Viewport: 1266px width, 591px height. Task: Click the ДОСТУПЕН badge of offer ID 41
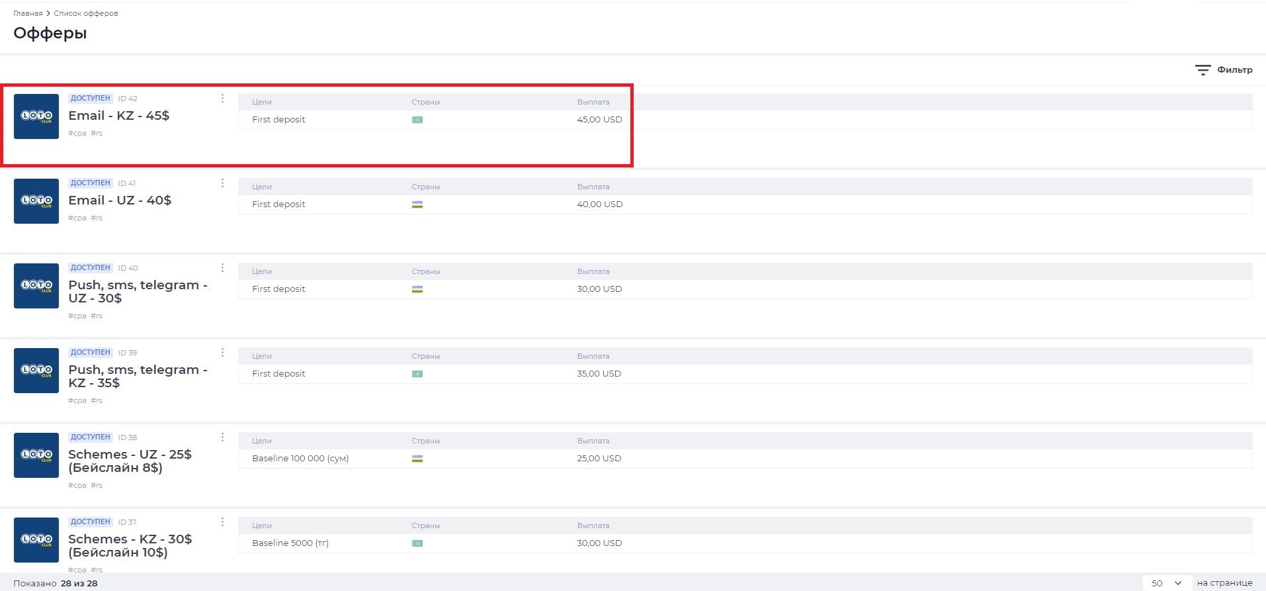click(91, 183)
